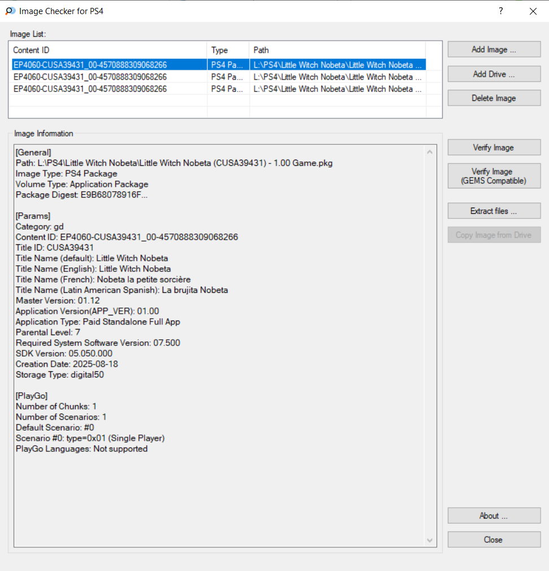Click the scroll down arrow in Image Information
The image size is (549, 571).
[430, 541]
